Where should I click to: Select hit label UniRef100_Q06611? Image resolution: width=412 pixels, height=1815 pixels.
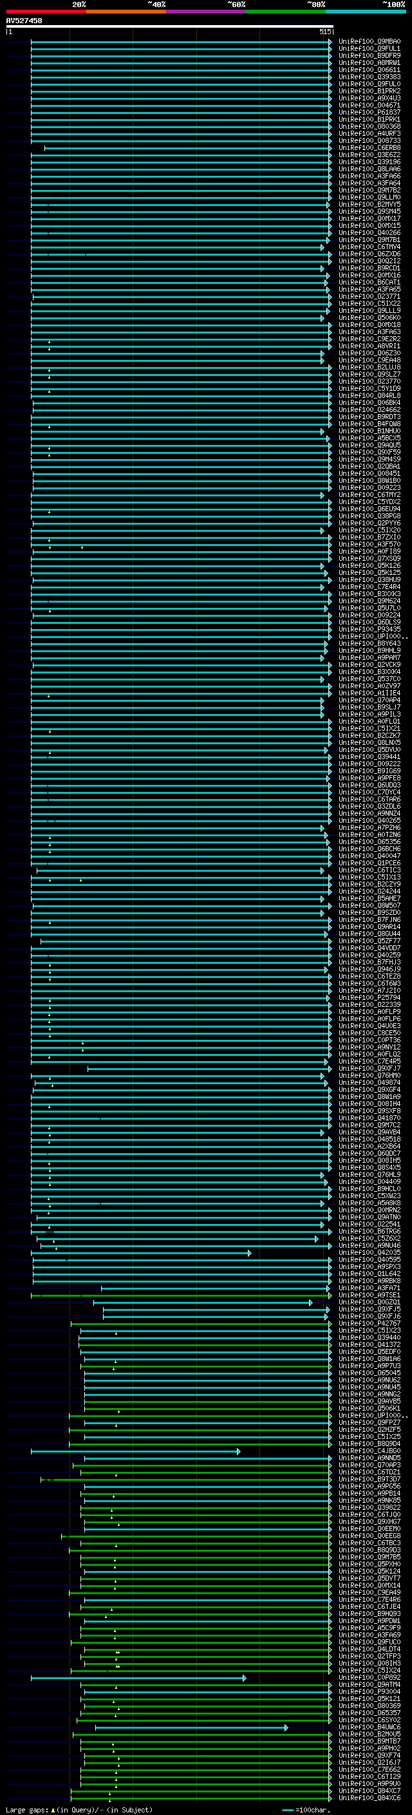(x=370, y=70)
